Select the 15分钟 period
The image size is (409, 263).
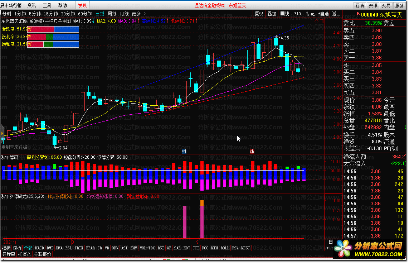coord(50,14)
